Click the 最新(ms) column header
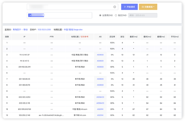 [134, 37]
